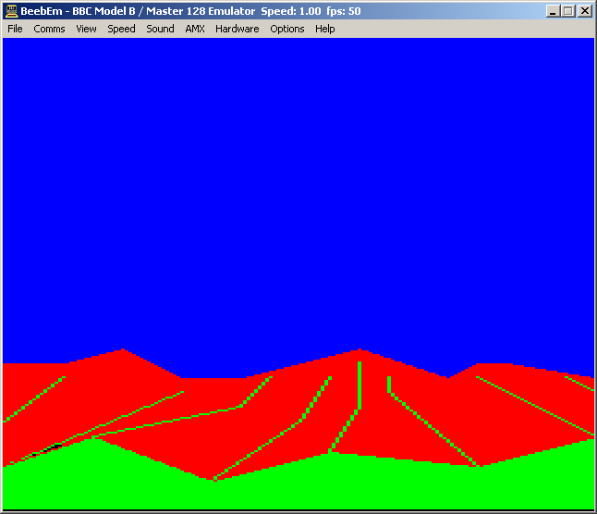Open the Hardware menu
The image size is (597, 514).
(237, 29)
